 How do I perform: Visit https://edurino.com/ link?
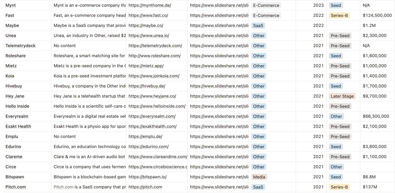(x=149, y=147)
